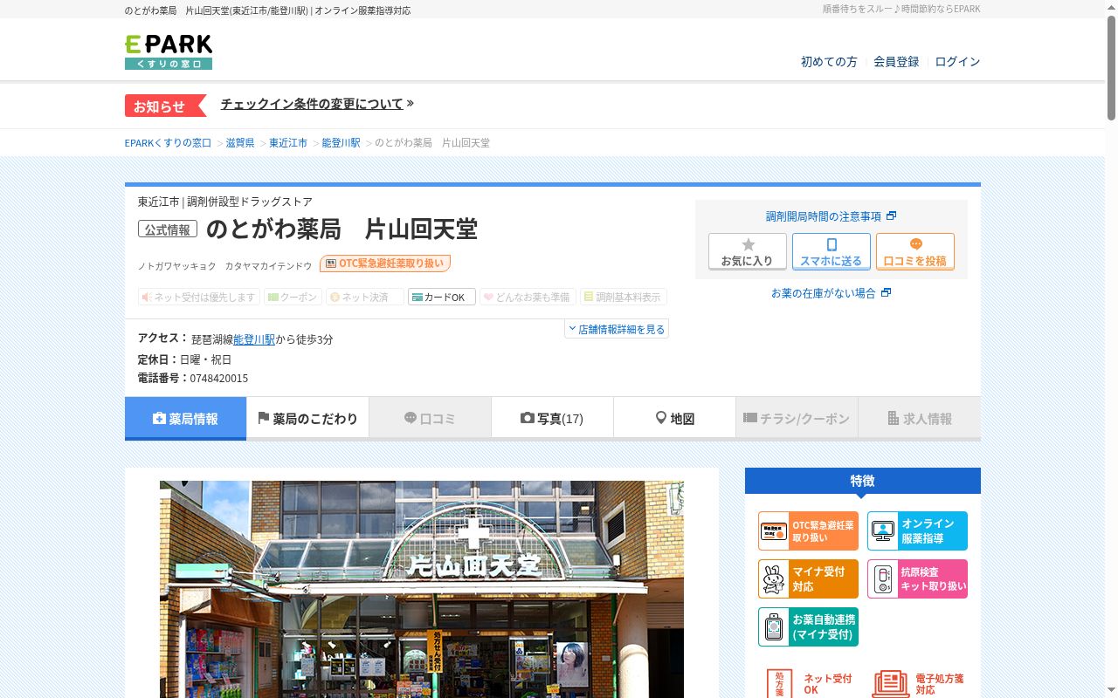The width and height of the screenshot is (1118, 698).
Task: Go to 会員登録
Action: (896, 61)
